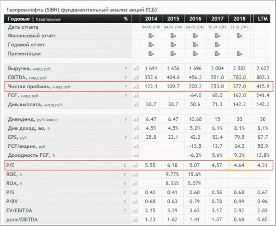Open chart icon for P/E row
Viewport: 276px width, 226px height.
135,165
